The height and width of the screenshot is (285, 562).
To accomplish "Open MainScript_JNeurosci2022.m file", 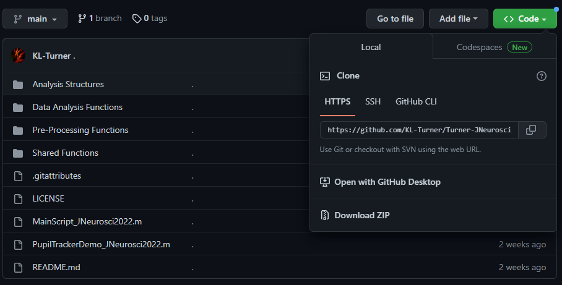I will [x=87, y=221].
